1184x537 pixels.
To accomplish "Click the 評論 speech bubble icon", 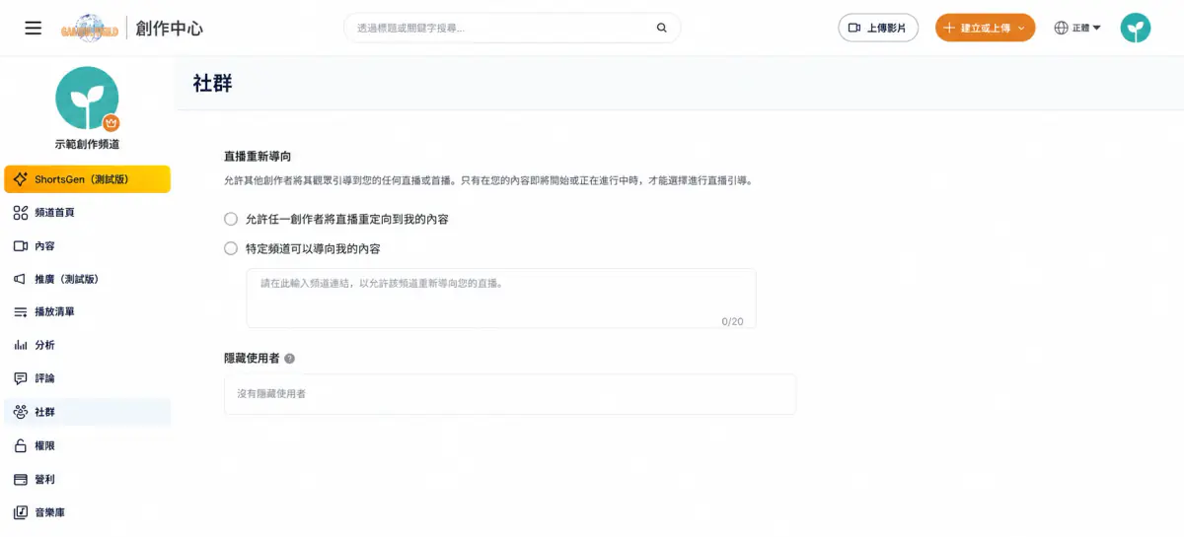I will (x=20, y=378).
